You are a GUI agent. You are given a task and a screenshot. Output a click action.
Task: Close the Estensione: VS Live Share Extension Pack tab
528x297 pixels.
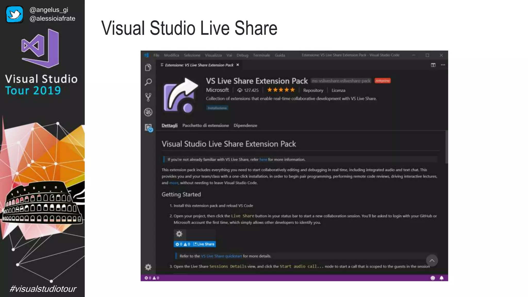pyautogui.click(x=238, y=65)
